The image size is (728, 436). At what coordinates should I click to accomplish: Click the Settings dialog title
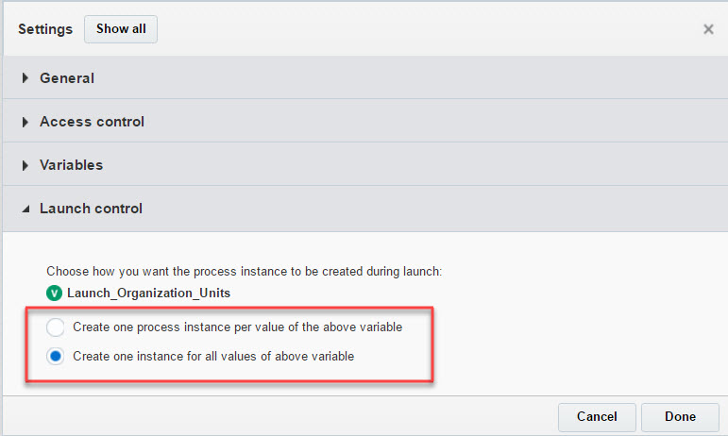click(x=45, y=29)
